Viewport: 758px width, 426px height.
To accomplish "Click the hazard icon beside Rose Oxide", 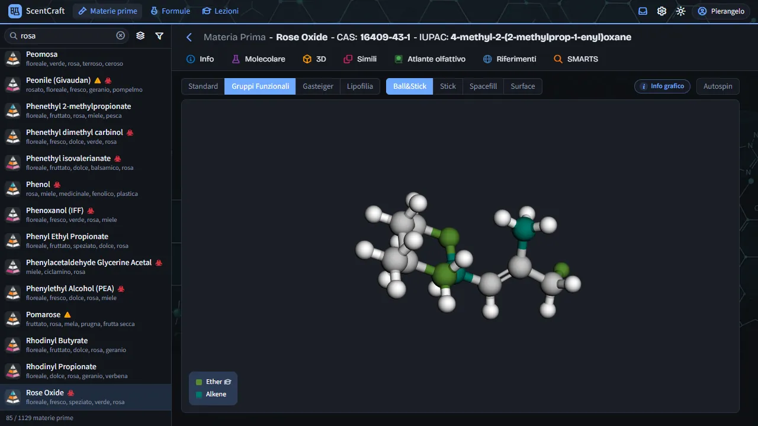I will coord(70,393).
